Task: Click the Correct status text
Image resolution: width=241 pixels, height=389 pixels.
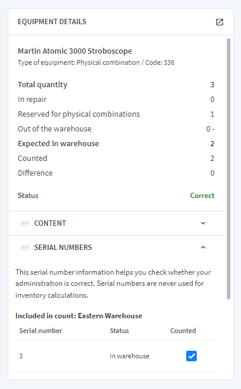Action: (x=202, y=196)
